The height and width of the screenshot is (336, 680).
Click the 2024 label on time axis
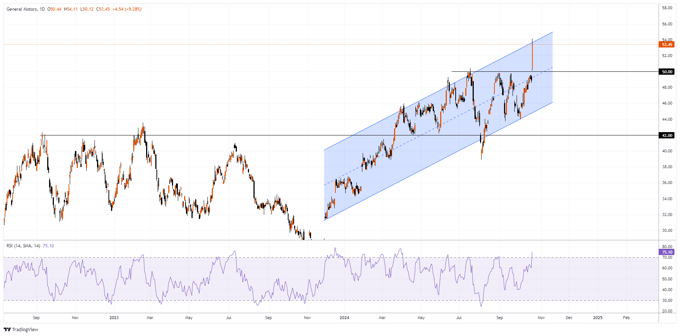pyautogui.click(x=344, y=318)
